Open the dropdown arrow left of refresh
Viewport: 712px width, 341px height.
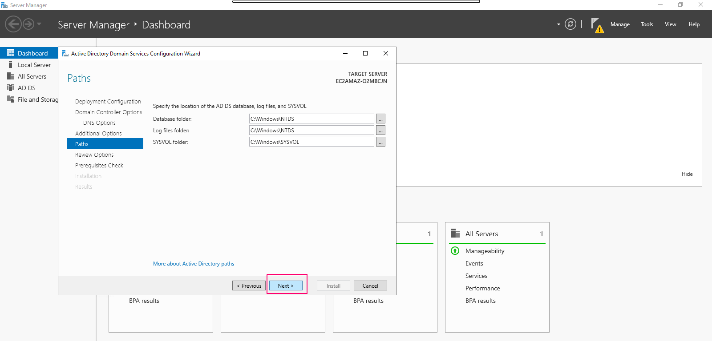pyautogui.click(x=558, y=24)
